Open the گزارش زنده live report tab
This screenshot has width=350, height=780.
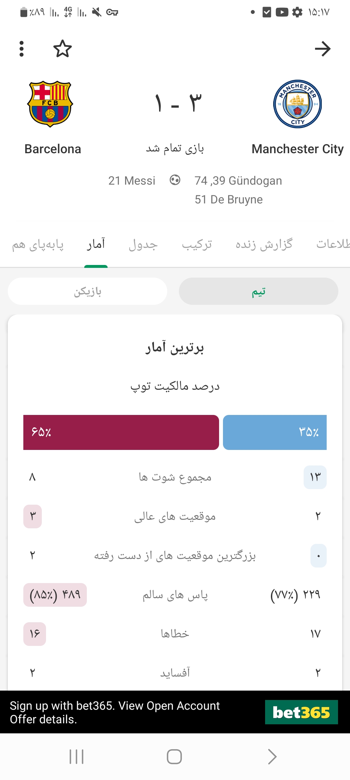click(x=264, y=245)
